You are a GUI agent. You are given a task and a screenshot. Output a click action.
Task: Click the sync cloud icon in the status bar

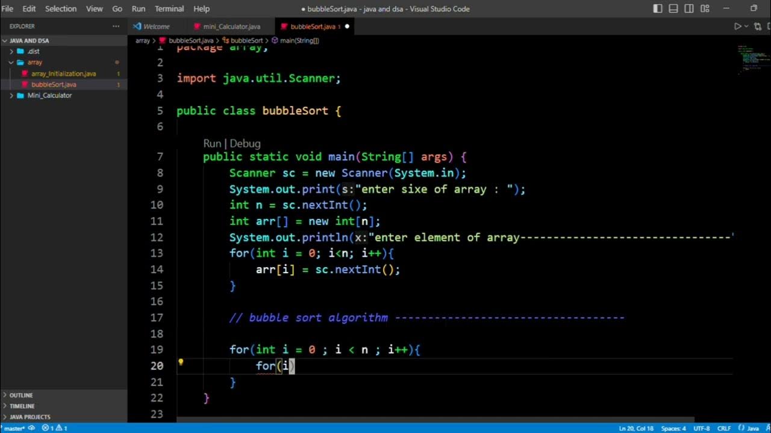31,428
